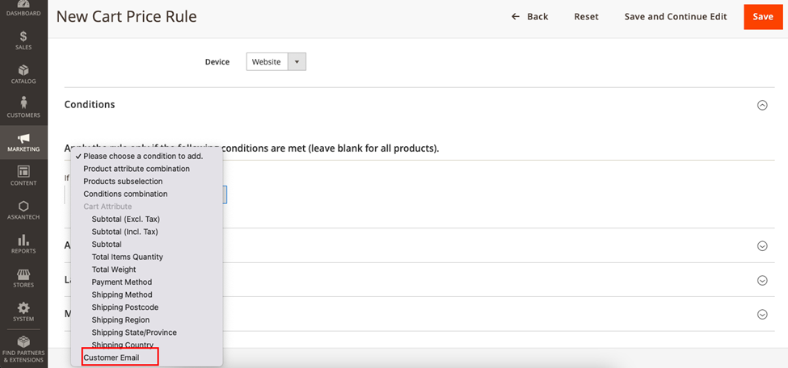Screen dimensions: 788x368
Task: Collapse the Conditions section chevron
Action: click(x=761, y=105)
